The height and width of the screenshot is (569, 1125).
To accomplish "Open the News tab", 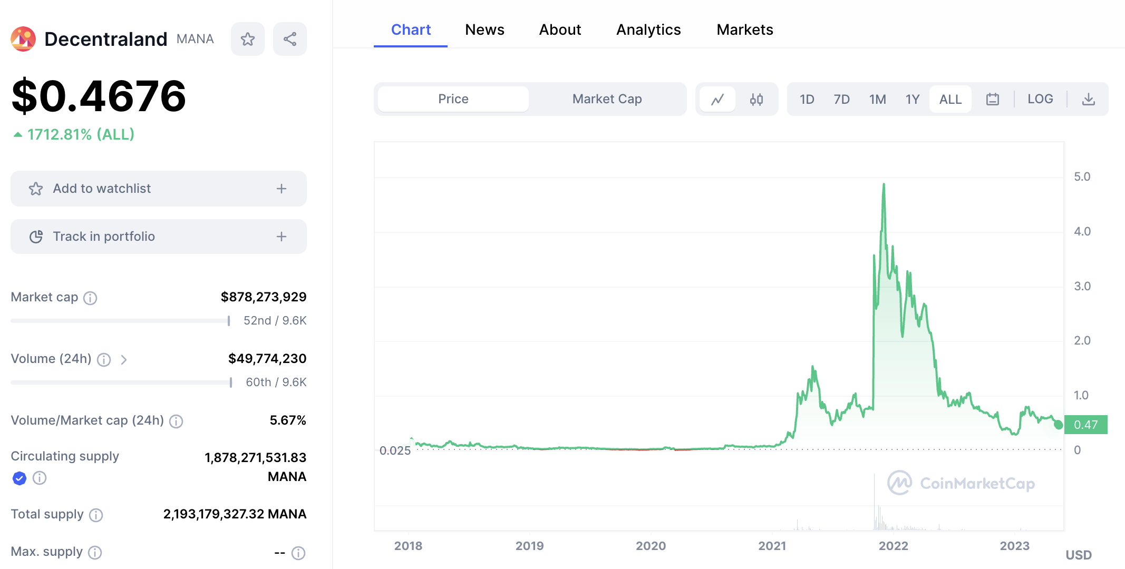I will click(x=484, y=30).
